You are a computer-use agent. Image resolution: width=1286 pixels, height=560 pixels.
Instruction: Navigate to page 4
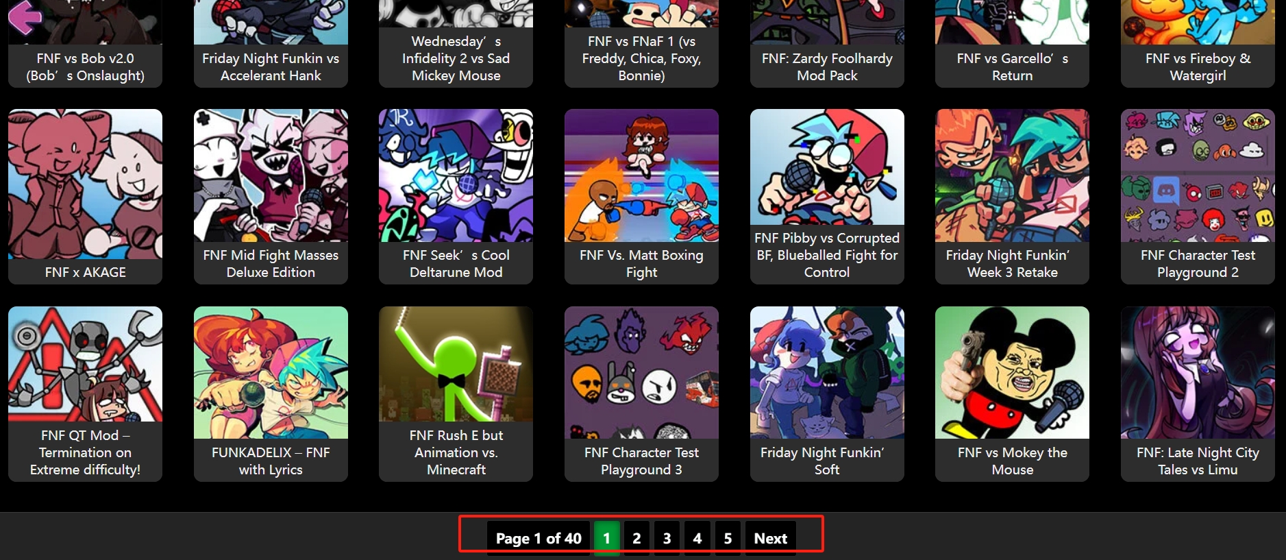(x=697, y=538)
